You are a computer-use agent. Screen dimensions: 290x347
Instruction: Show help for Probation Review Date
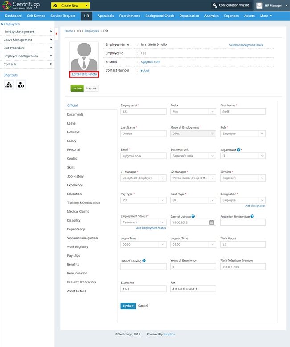coord(252,216)
